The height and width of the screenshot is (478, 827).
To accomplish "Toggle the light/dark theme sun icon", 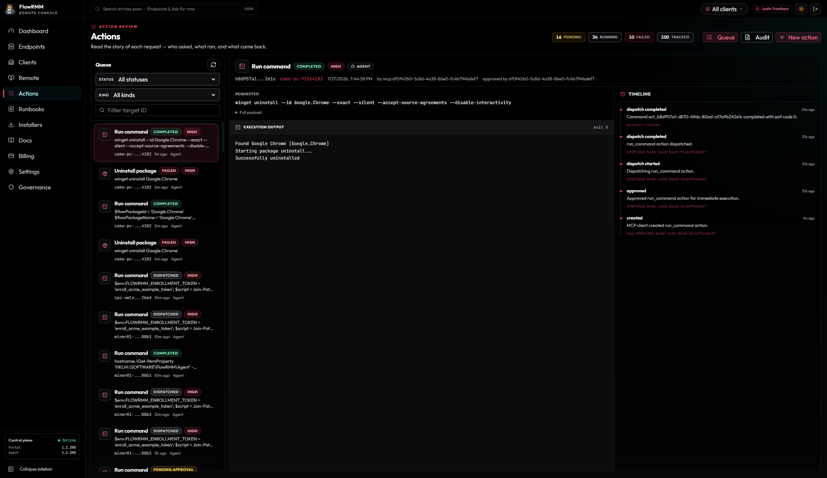I will [x=801, y=9].
